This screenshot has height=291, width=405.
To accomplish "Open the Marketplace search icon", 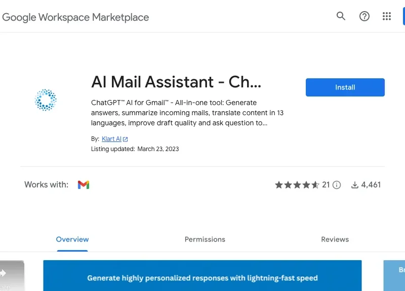I will [x=341, y=16].
